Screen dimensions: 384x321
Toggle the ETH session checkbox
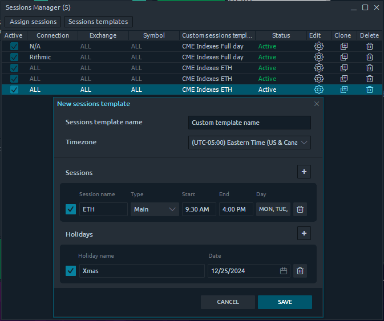[71, 209]
